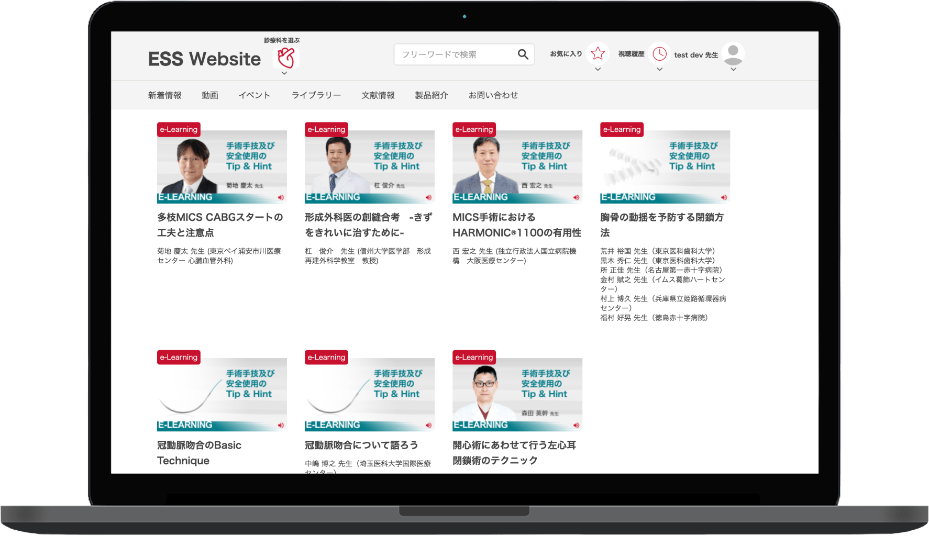Image resolution: width=929 pixels, height=536 pixels.
Task: Expand the viewing history dropdown chevron
Action: click(659, 69)
